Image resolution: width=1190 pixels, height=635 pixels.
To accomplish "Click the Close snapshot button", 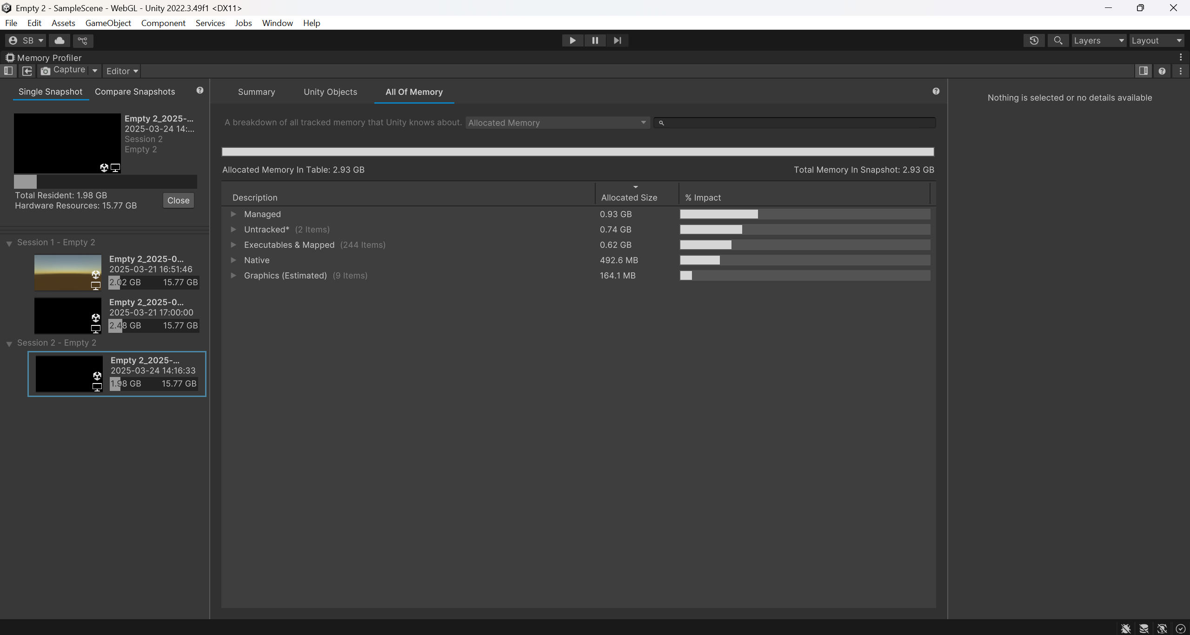I will click(x=178, y=200).
